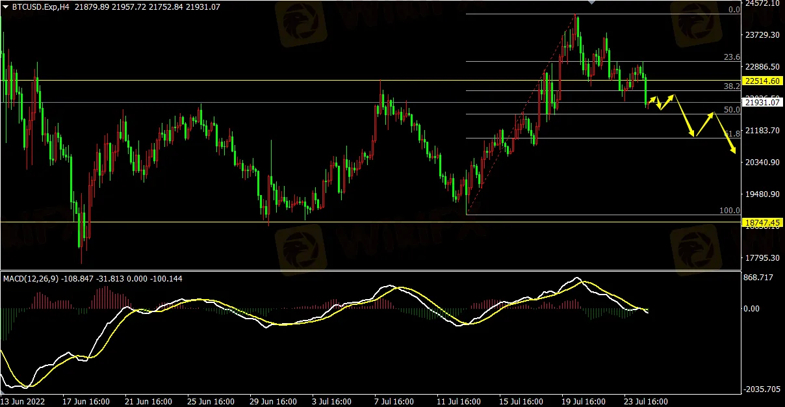The width and height of the screenshot is (785, 407).
Task: Click the 7 Jul 16:00 time label
Action: [x=396, y=401]
